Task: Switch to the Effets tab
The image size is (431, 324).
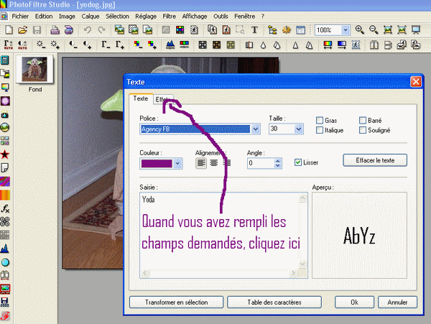Action: point(163,99)
